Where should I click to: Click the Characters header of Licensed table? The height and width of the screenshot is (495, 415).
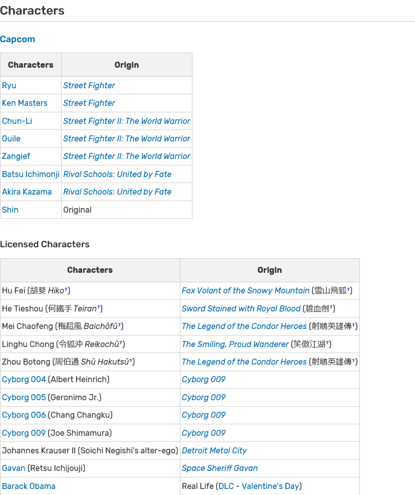click(x=90, y=270)
